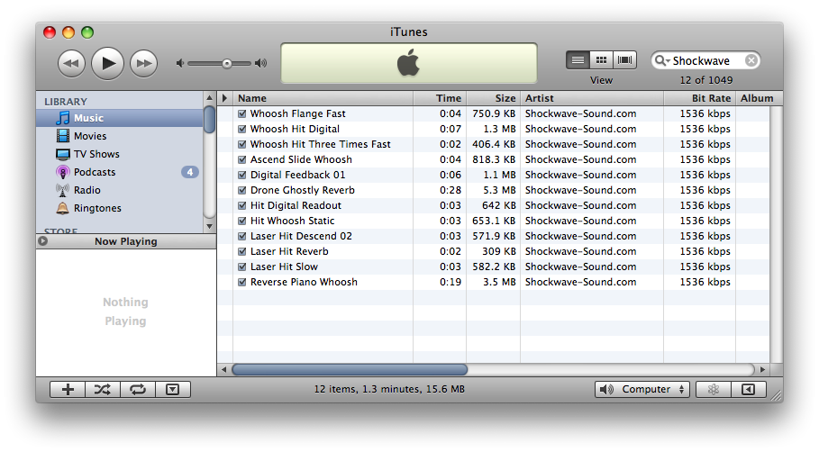Viewport: 819px width, 452px height.
Task: Switch to grid view
Action: point(601,60)
